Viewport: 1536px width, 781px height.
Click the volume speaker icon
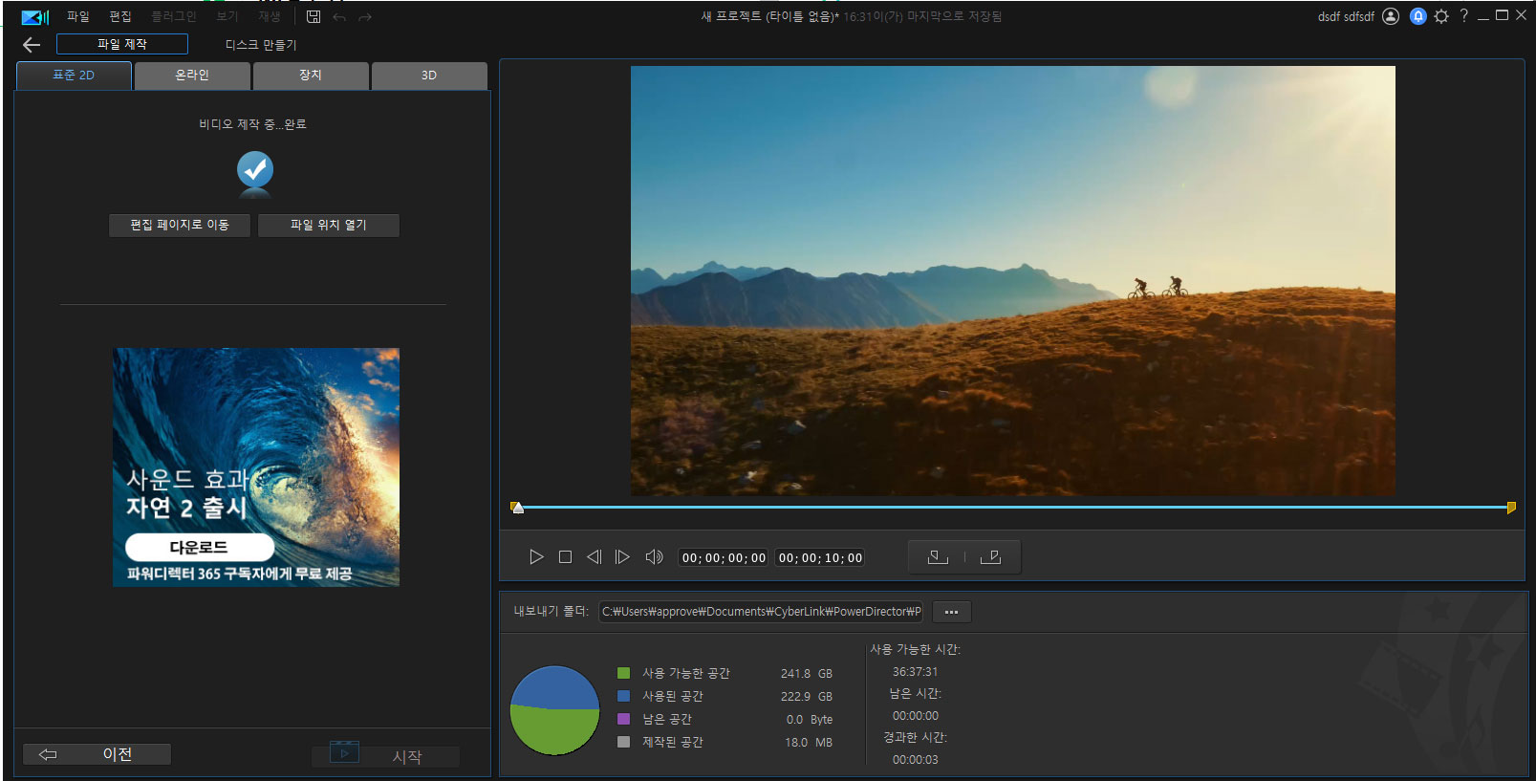tap(654, 557)
